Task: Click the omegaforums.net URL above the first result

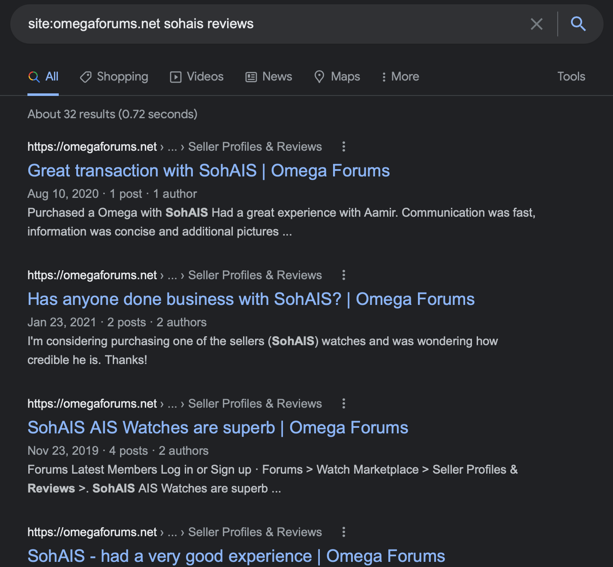Action: point(92,147)
